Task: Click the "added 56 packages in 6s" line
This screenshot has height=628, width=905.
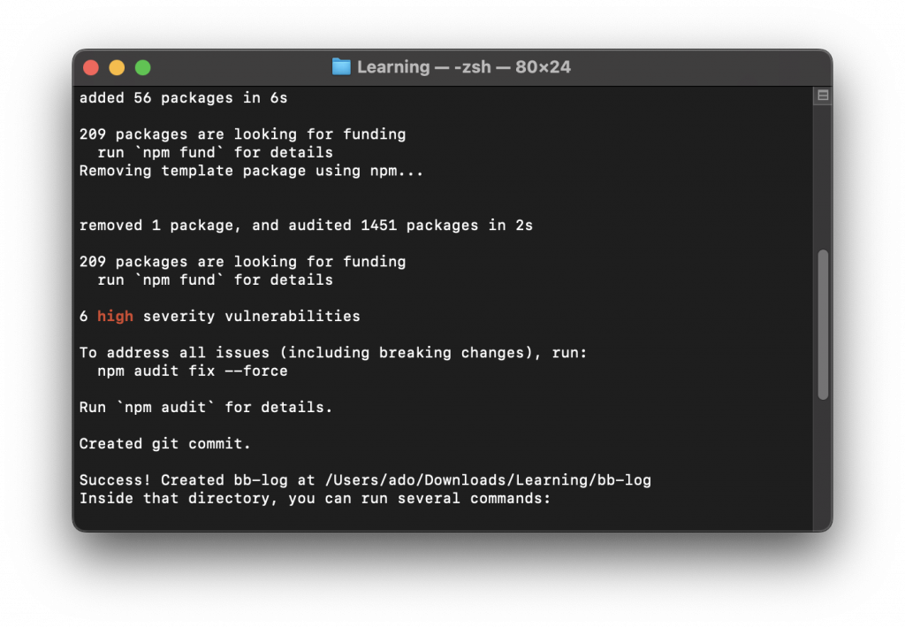Action: tap(184, 98)
